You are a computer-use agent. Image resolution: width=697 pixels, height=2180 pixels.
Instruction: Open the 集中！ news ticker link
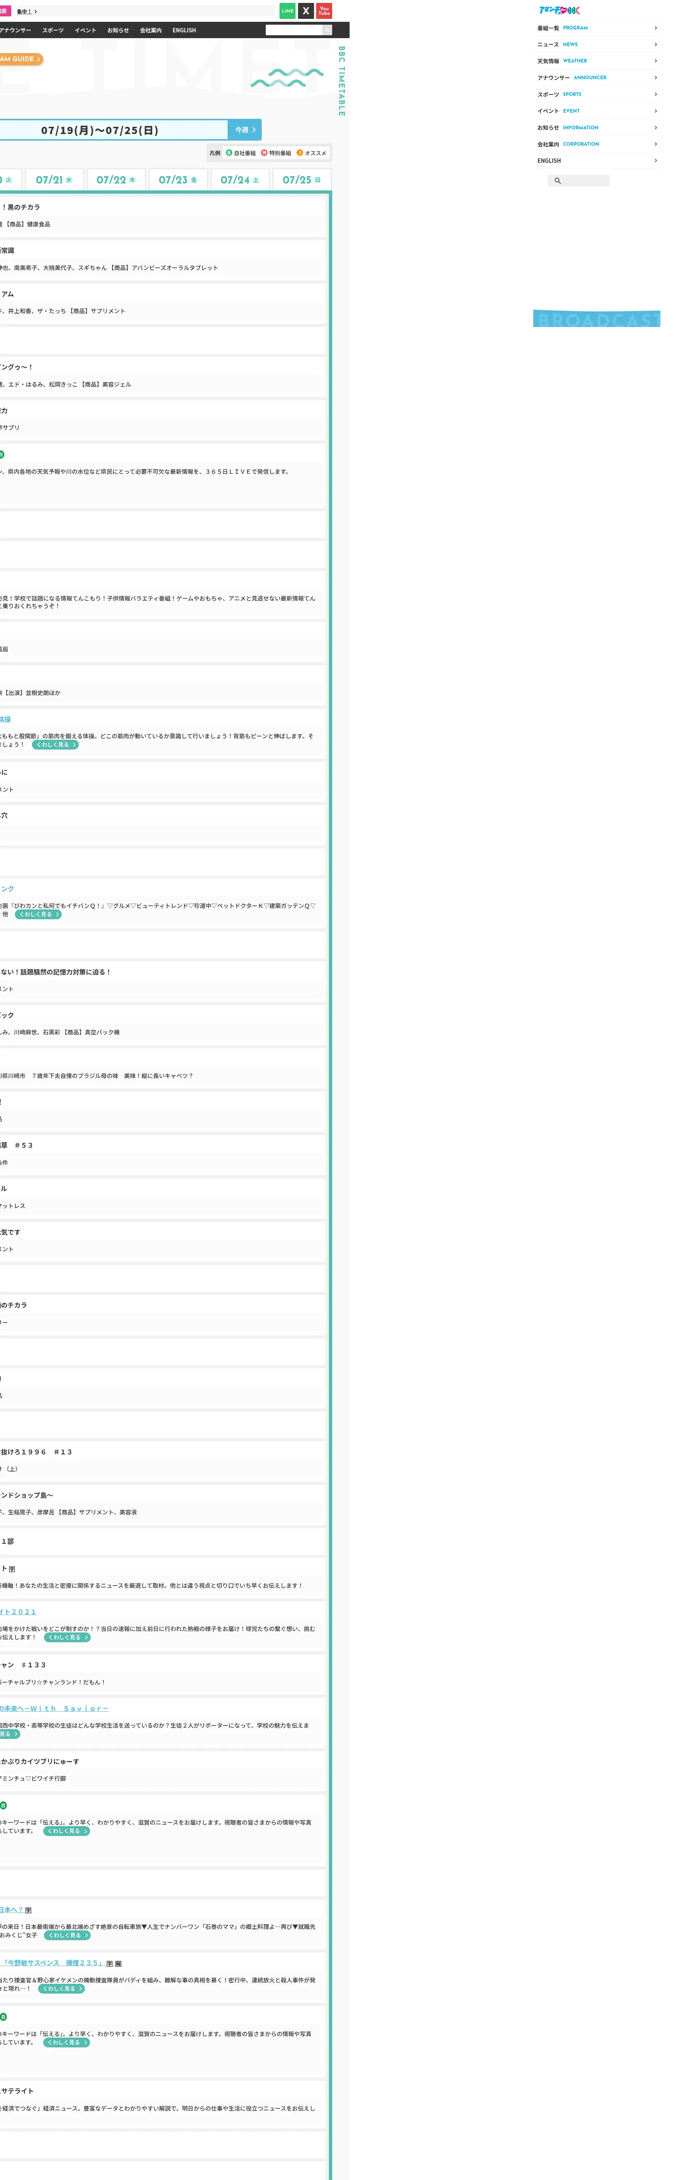[27, 12]
